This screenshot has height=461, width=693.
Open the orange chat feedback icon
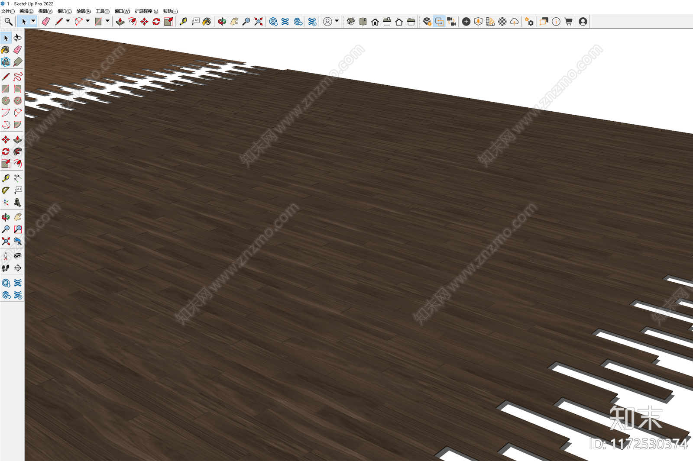(x=544, y=21)
